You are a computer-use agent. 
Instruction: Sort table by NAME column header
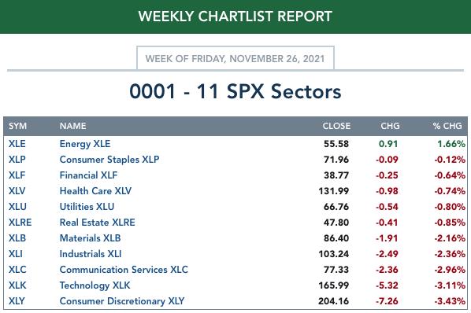73,126
